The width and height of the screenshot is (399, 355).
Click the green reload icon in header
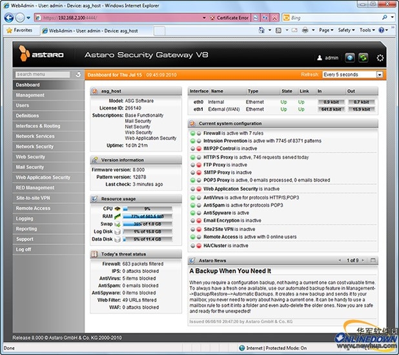click(363, 57)
